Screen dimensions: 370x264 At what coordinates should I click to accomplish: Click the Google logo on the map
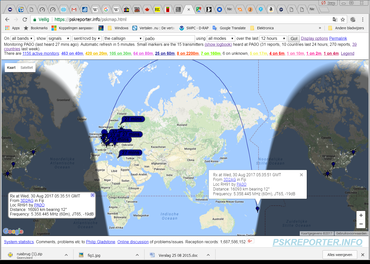point(13,231)
